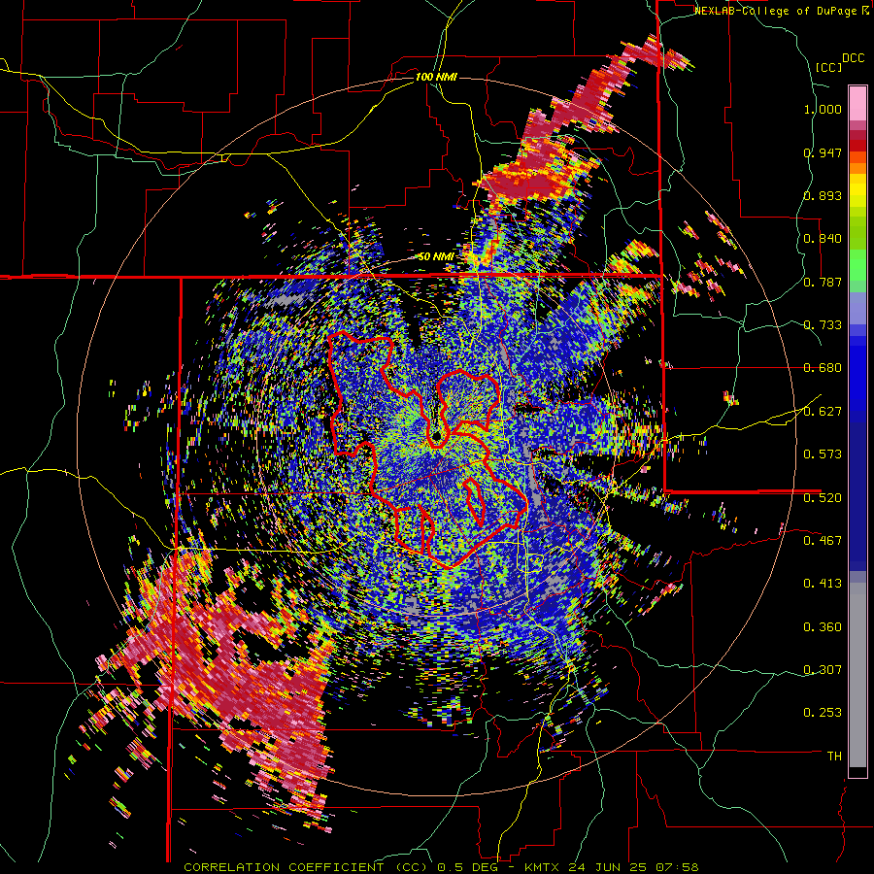Click the "[CC]" legend label
Viewport: 874px width, 874px height.
828,67
